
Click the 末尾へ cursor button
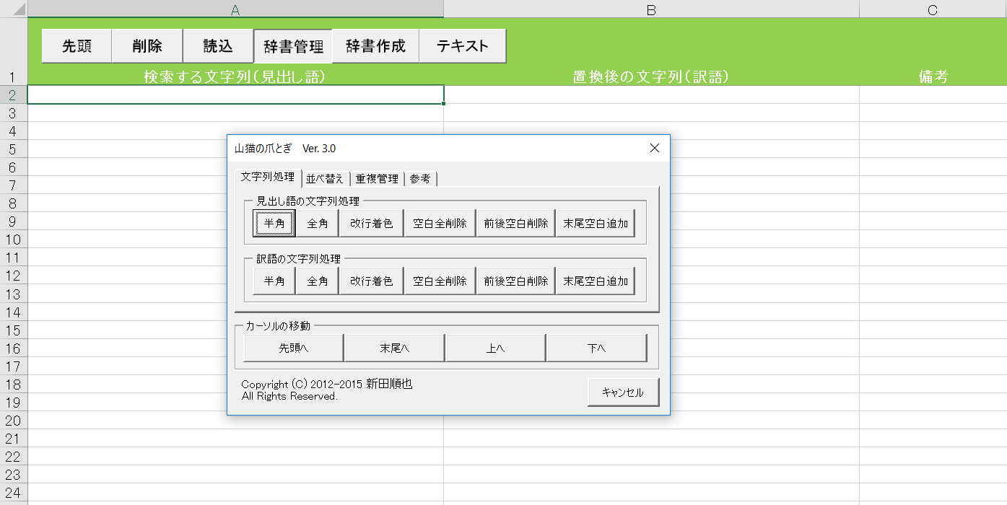(394, 348)
